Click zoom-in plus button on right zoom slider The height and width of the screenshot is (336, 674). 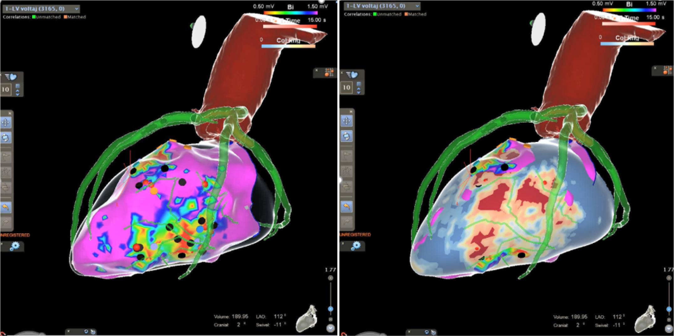click(x=669, y=278)
